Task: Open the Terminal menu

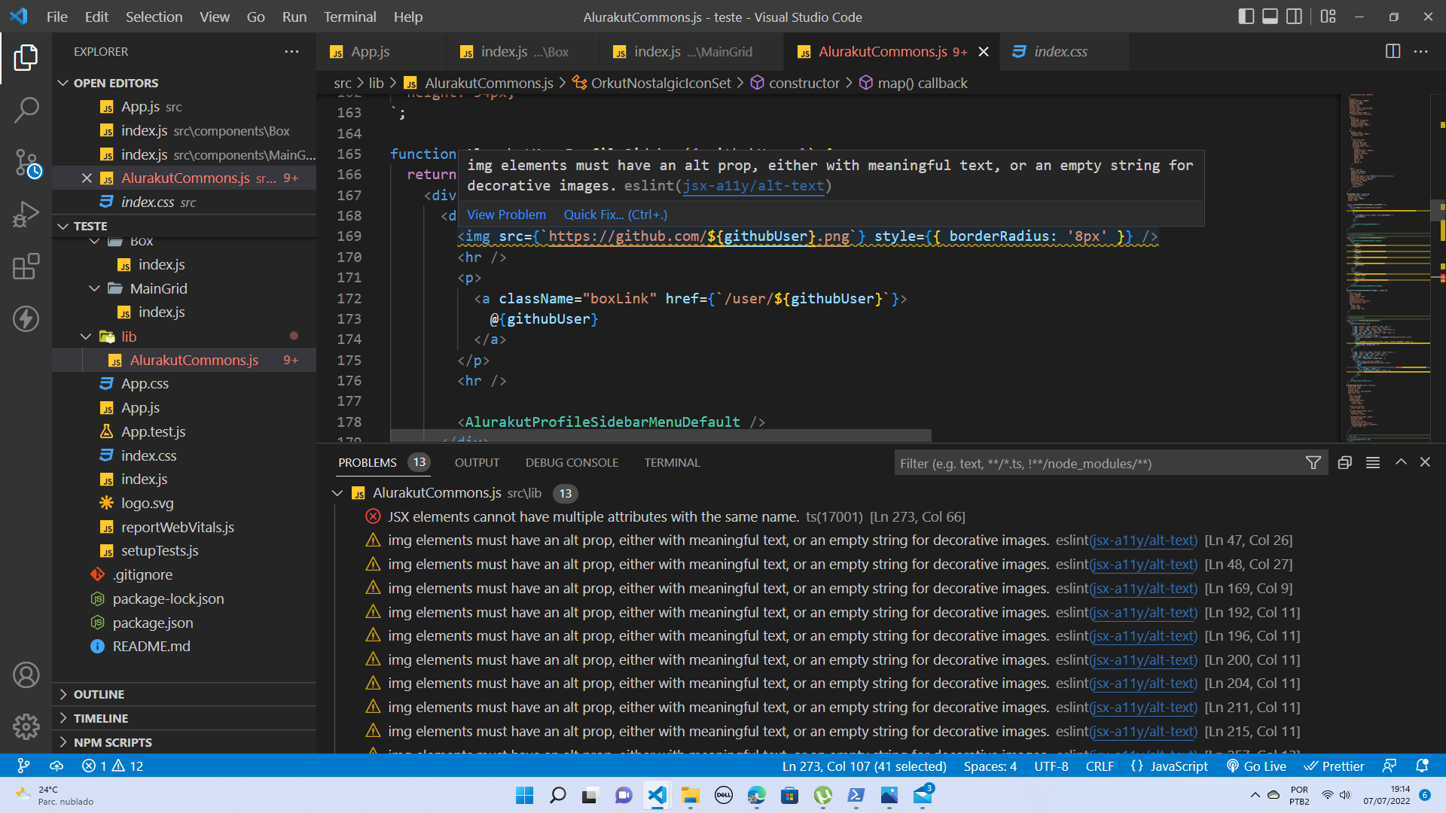Action: (349, 17)
